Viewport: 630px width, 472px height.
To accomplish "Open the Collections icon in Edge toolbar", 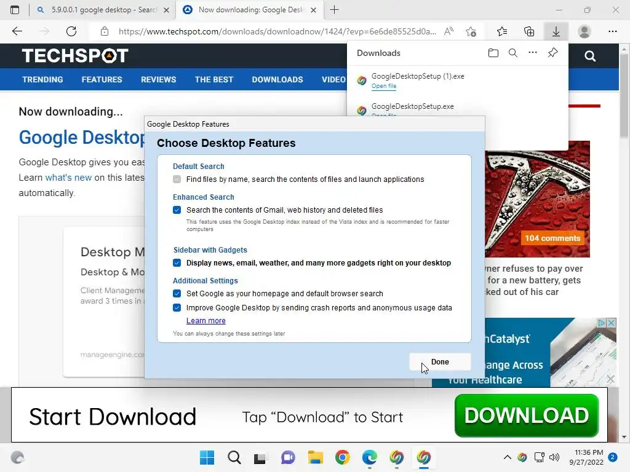I will (529, 31).
